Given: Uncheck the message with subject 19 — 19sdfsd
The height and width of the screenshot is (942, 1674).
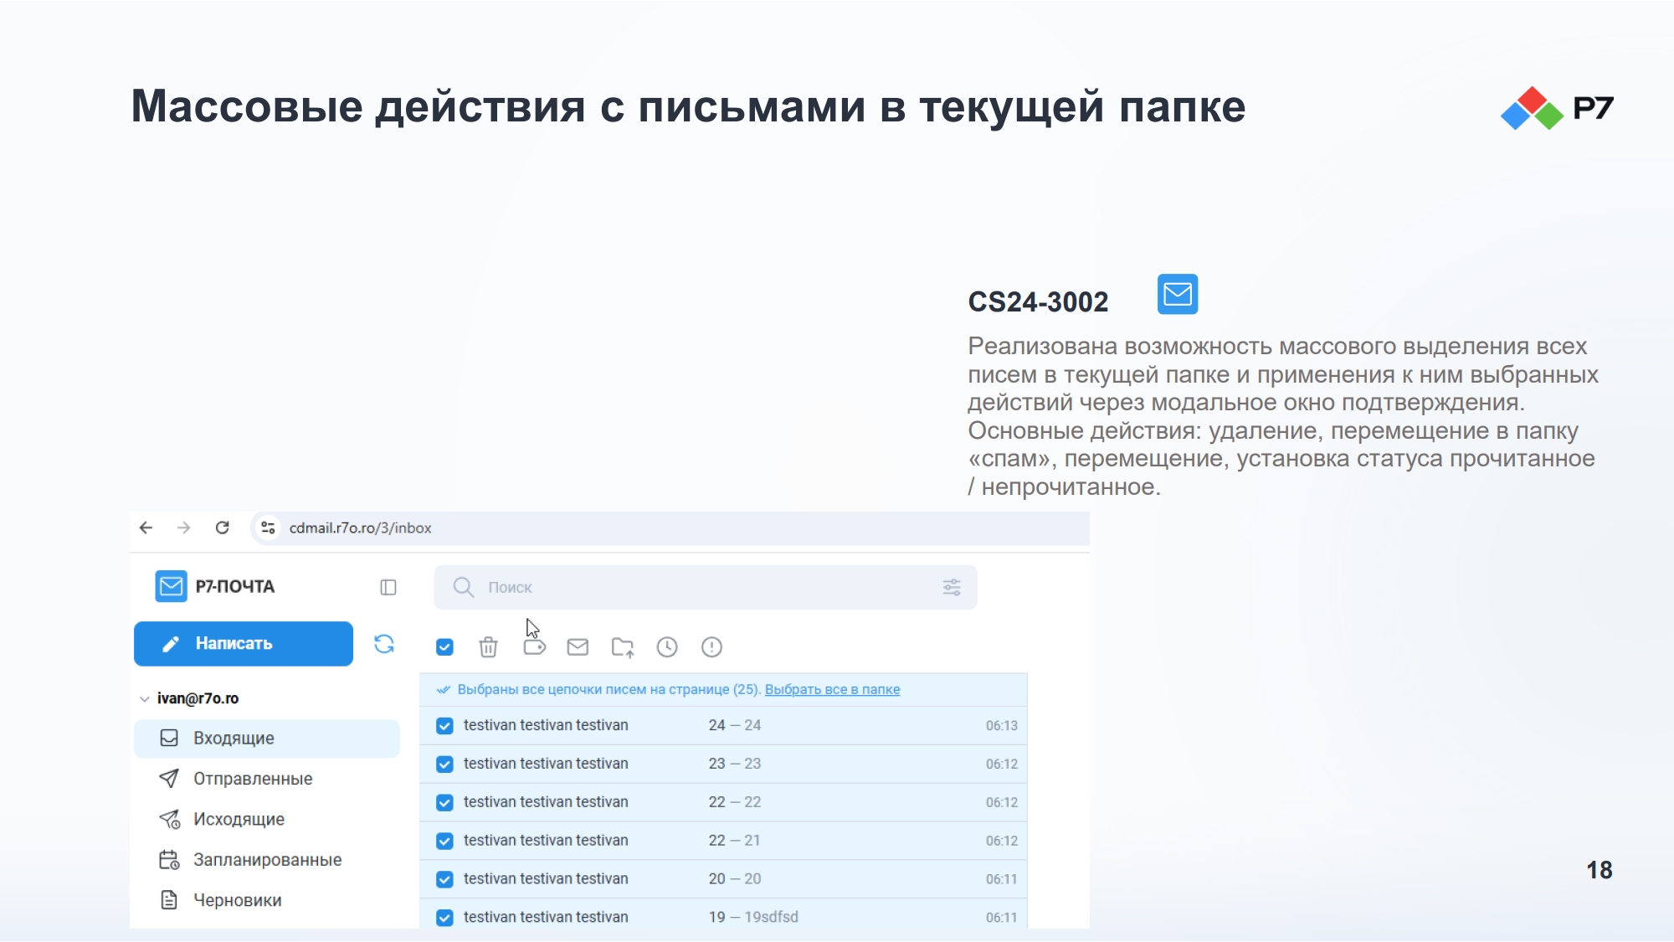Looking at the screenshot, I should coord(444,918).
